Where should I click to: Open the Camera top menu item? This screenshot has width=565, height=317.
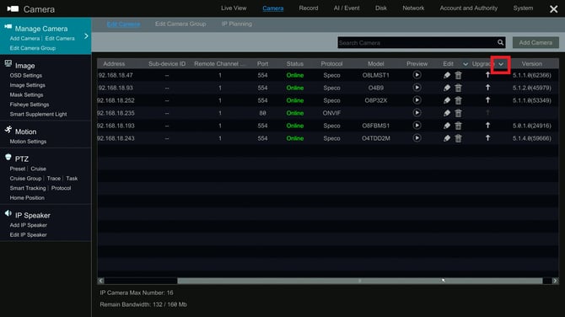tap(272, 8)
